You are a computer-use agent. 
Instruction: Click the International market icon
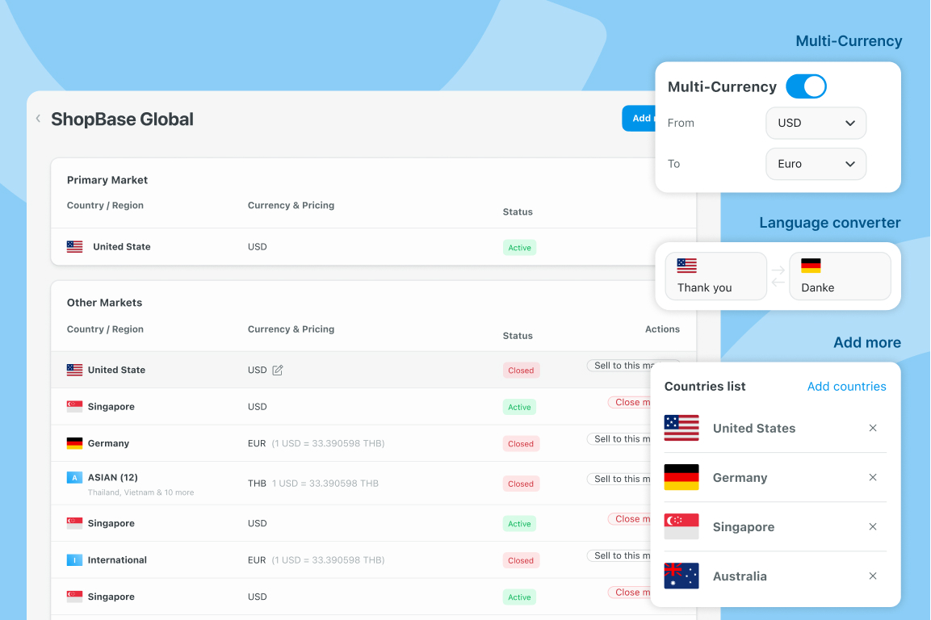coord(74,559)
